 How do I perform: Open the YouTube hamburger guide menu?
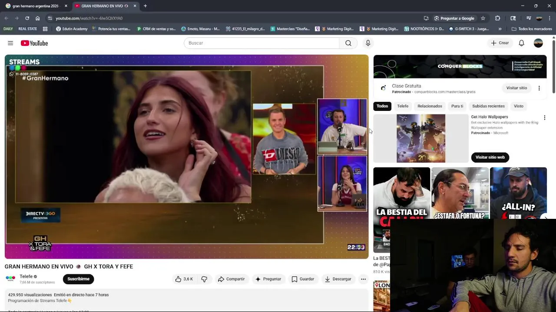click(10, 43)
